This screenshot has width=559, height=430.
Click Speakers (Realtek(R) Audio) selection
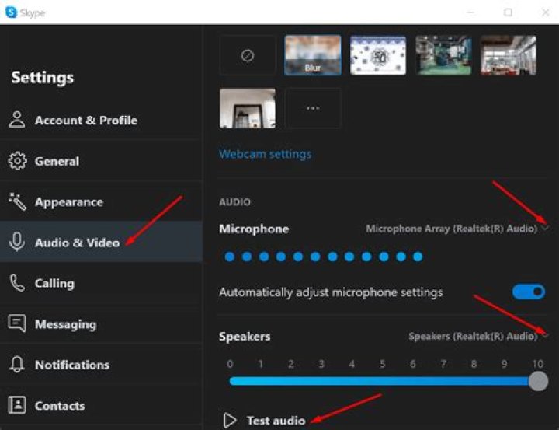[x=473, y=336]
